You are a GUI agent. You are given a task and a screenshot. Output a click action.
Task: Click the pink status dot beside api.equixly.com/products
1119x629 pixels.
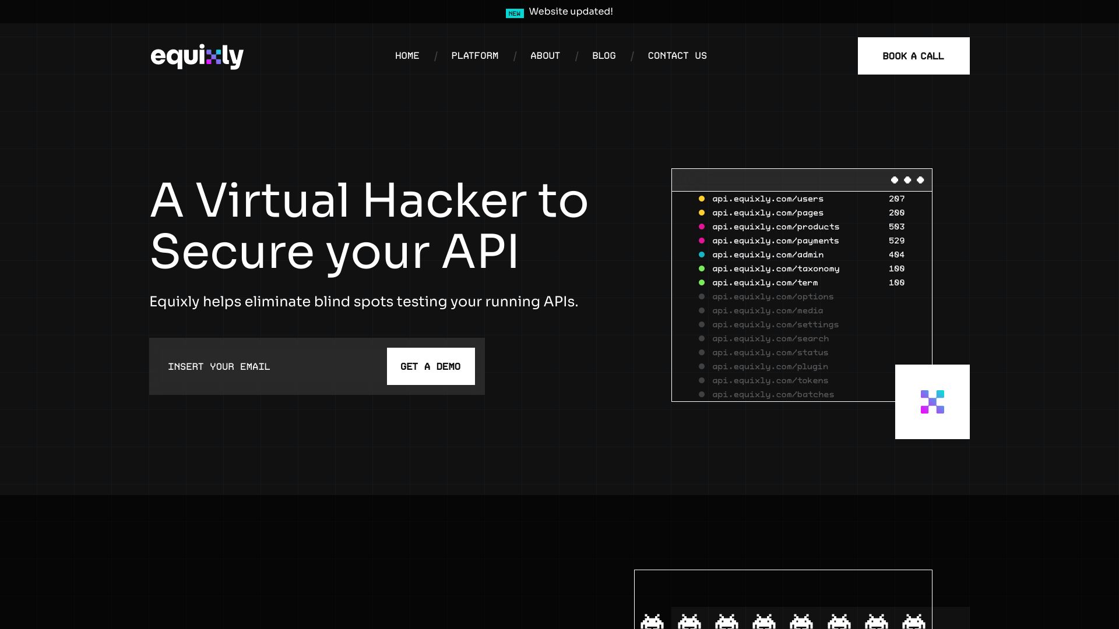[702, 227]
